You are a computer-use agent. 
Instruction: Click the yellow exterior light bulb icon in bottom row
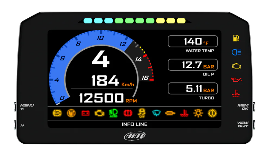(198, 113)
